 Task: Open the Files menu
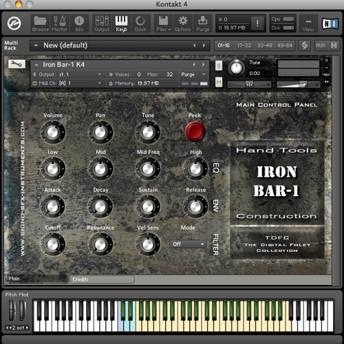pyautogui.click(x=163, y=23)
